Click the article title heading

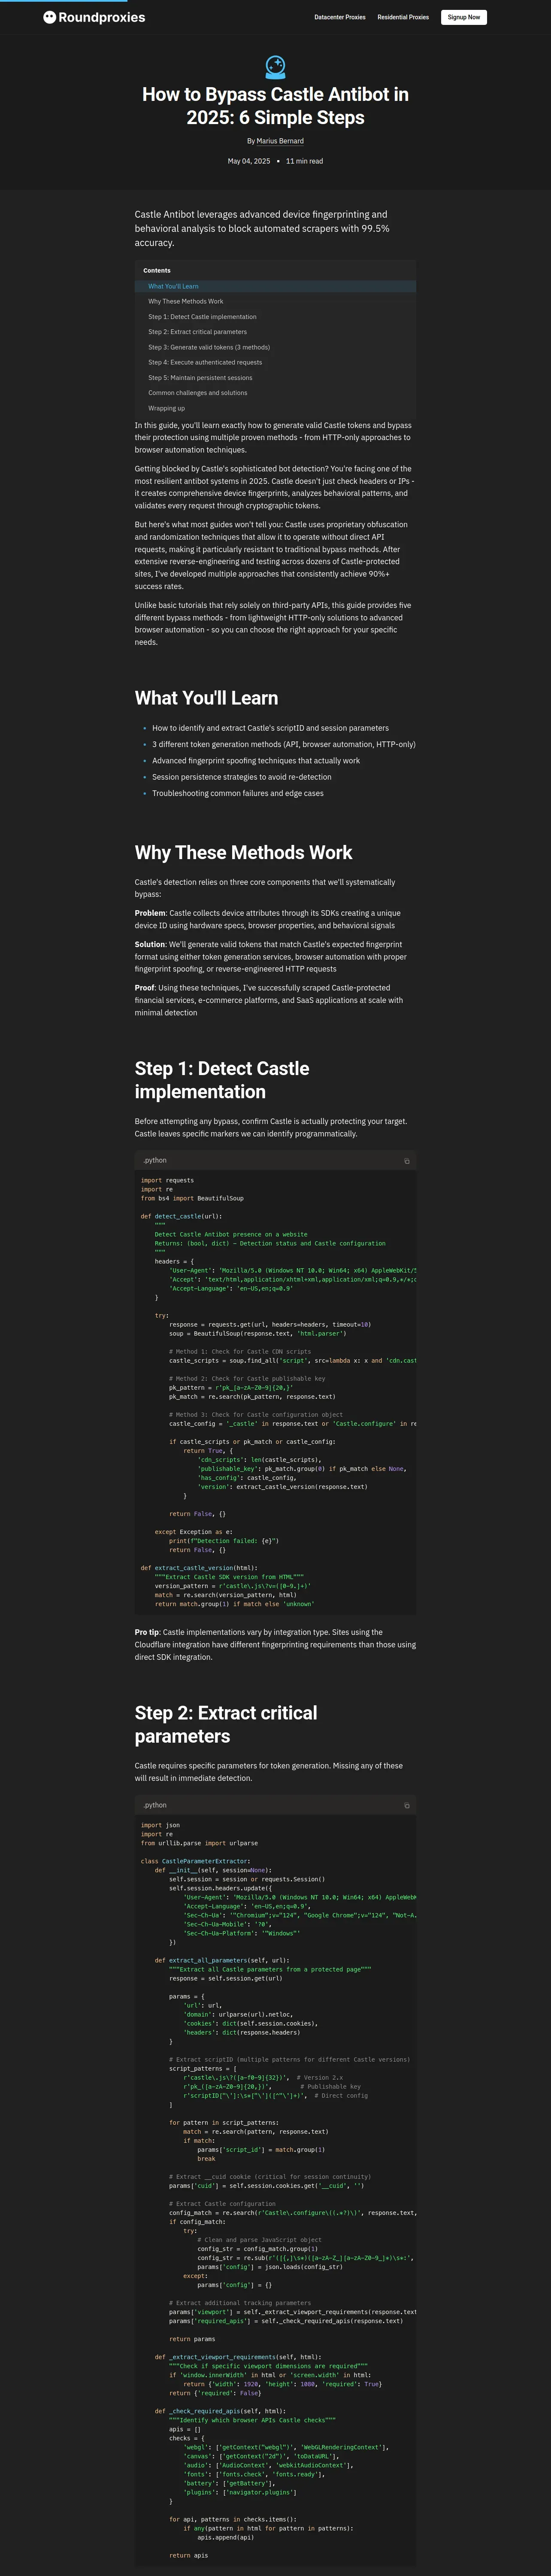click(275, 106)
